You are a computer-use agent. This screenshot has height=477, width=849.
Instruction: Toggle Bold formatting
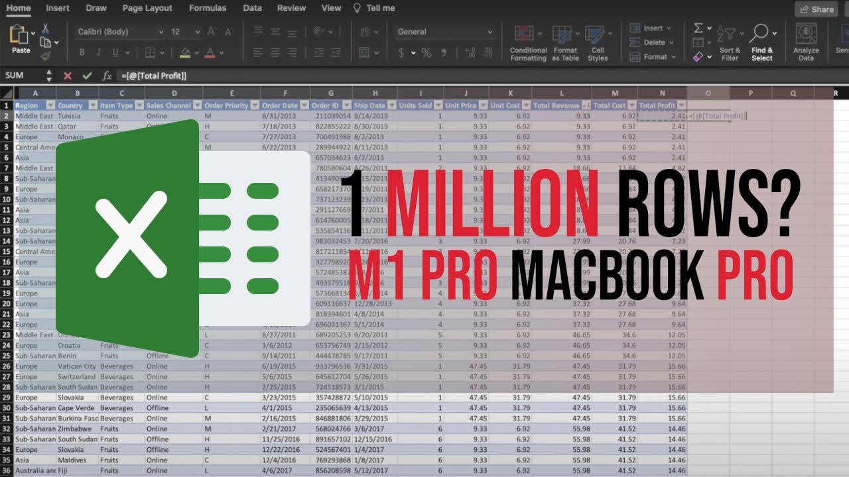(82, 52)
